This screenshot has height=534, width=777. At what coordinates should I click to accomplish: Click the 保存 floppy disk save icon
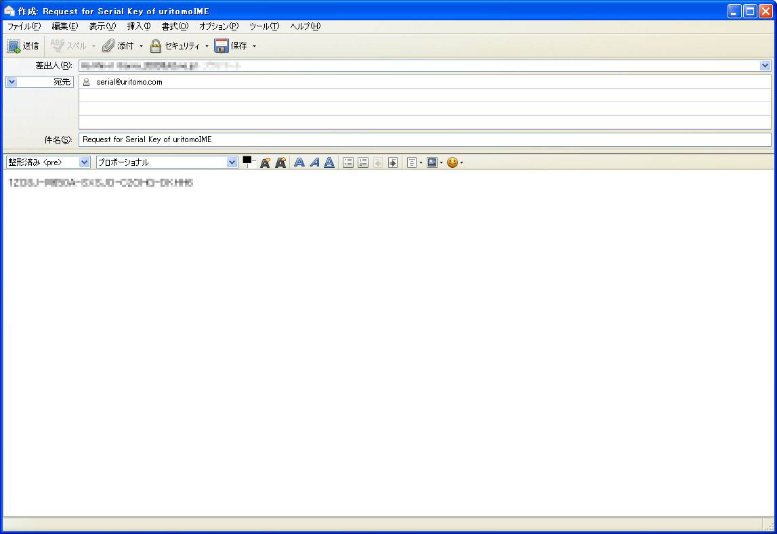click(221, 46)
